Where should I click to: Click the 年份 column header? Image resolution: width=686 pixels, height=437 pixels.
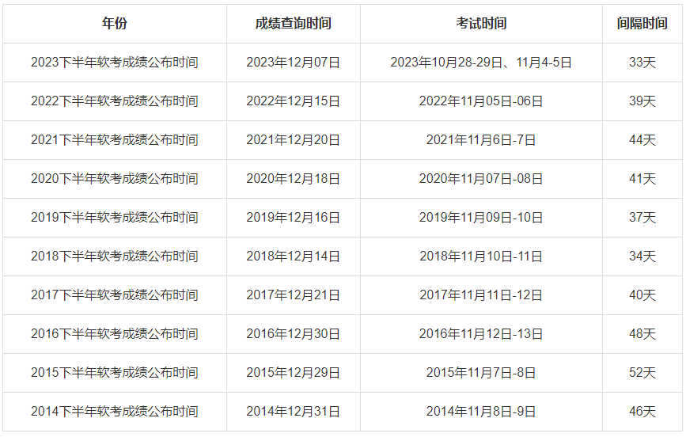[x=115, y=23]
